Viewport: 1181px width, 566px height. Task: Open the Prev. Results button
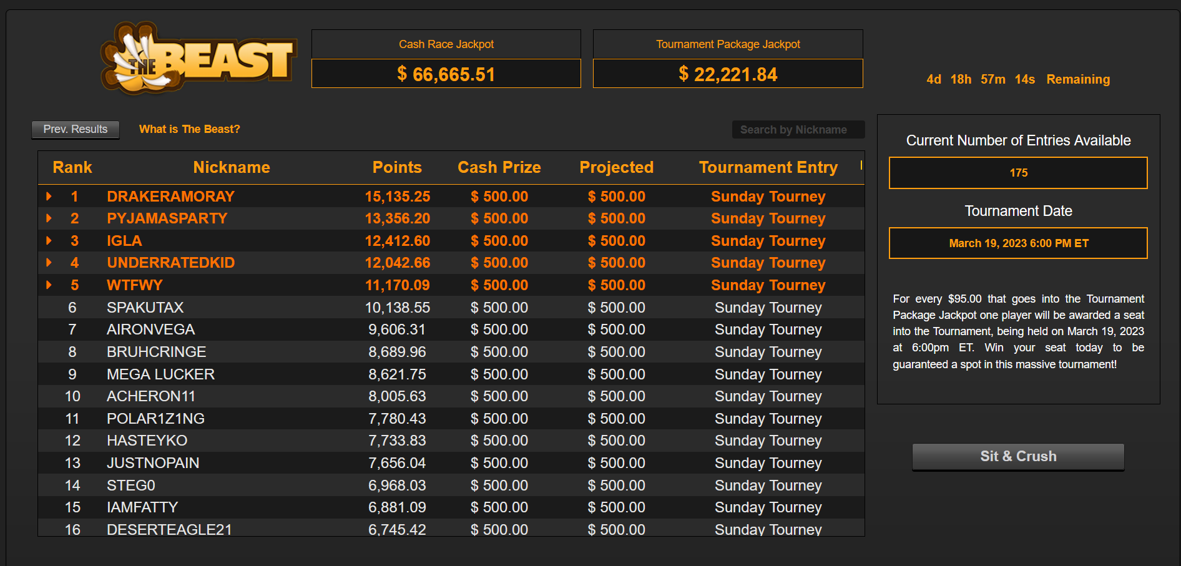[75, 129]
